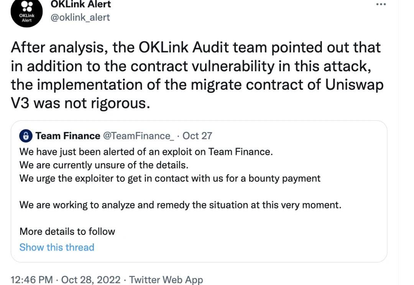Click the Team Finance lock avatar icon
Image resolution: width=414 pixels, height=285 pixels.
26,136
